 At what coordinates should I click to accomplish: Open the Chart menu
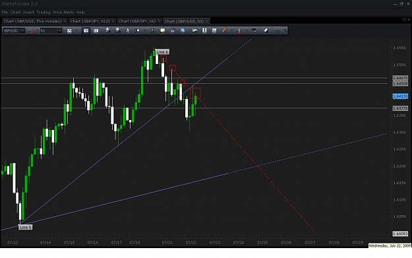[16, 13]
